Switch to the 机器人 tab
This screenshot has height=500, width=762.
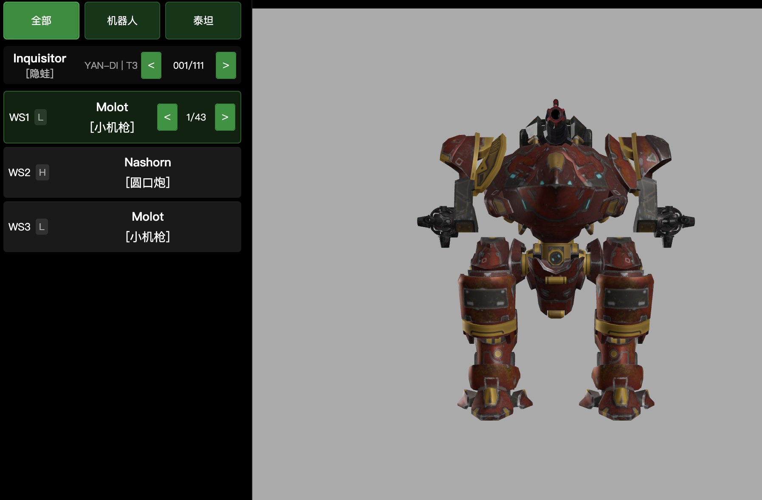pyautogui.click(x=122, y=21)
